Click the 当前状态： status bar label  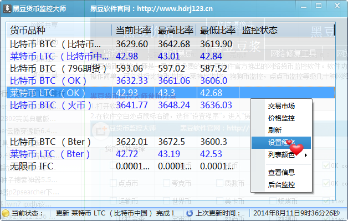(x=27, y=213)
